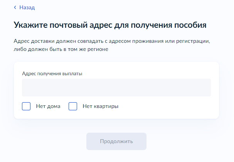Click the либо должен быть в том же регионе line

point(61,49)
